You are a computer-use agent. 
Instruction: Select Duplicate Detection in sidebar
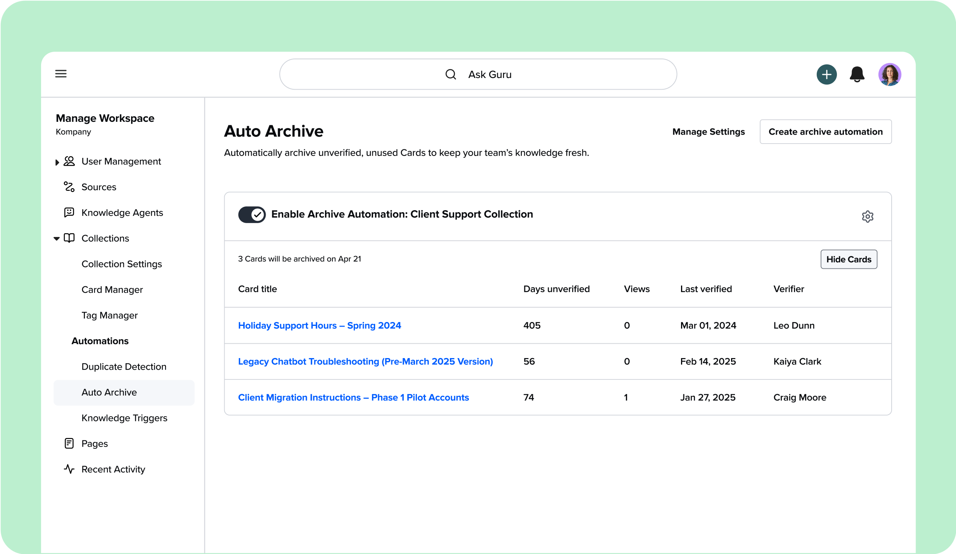click(x=124, y=367)
